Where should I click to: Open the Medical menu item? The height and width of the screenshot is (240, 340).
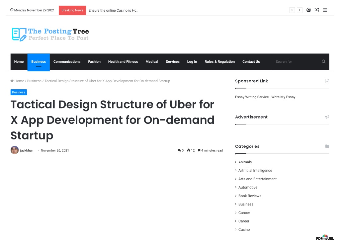tap(152, 61)
